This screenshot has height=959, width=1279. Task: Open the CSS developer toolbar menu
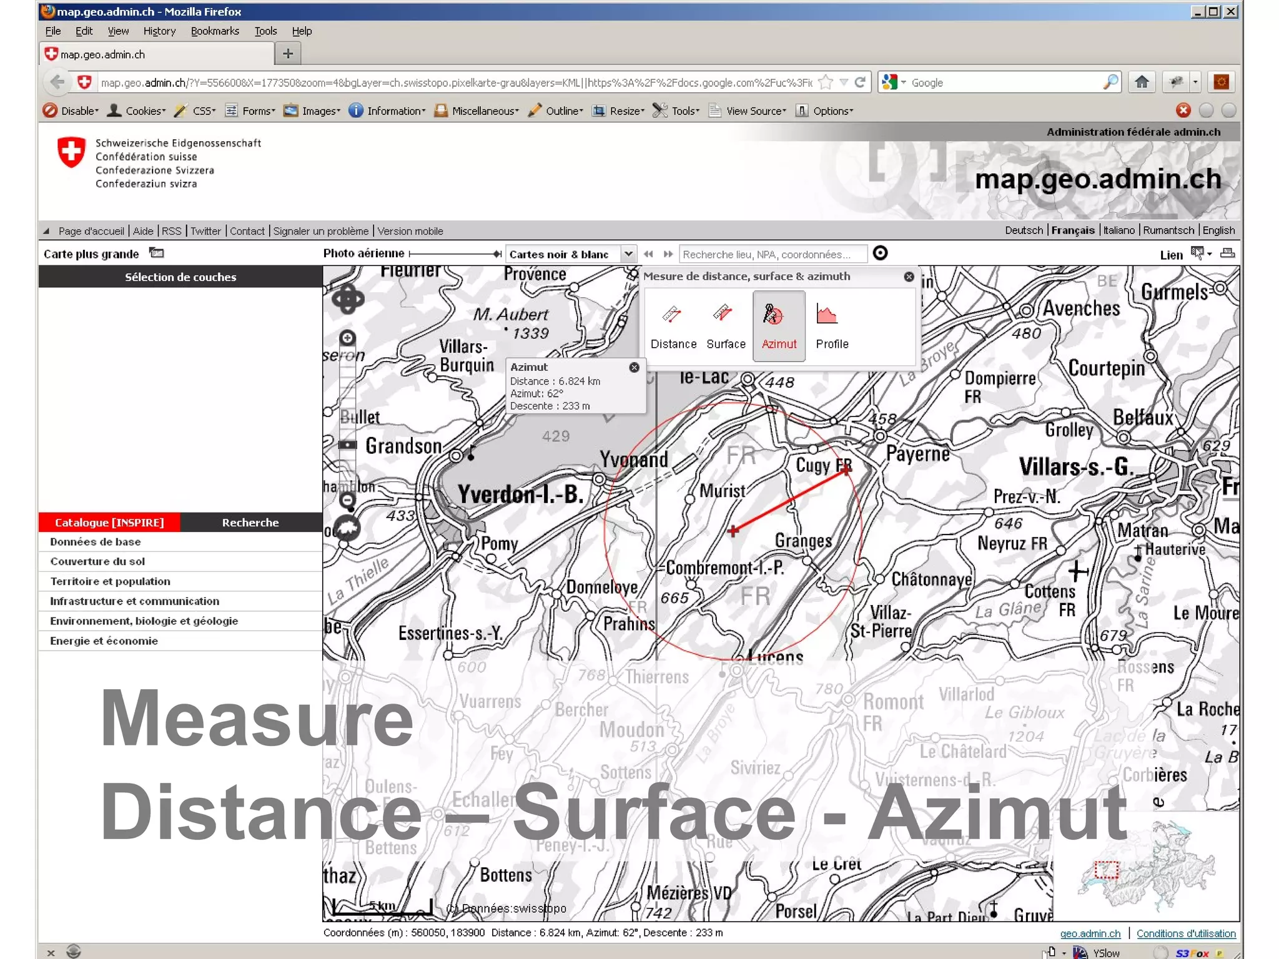pos(195,111)
